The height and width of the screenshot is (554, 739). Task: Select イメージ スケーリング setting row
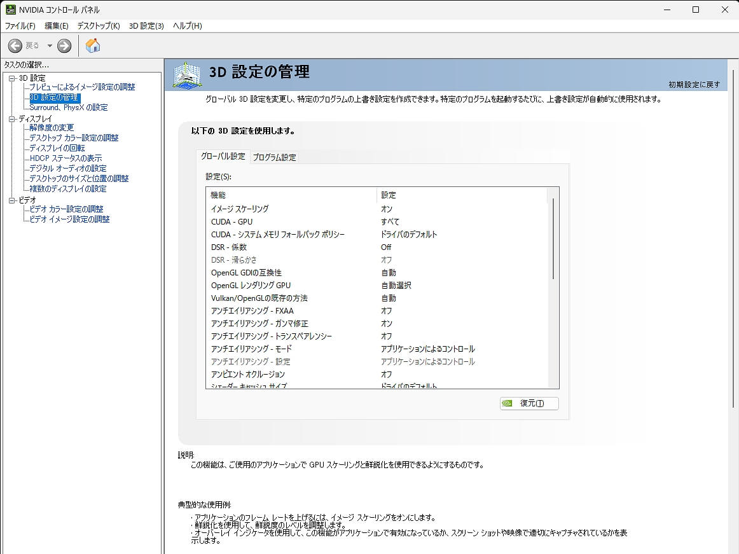coord(254,208)
